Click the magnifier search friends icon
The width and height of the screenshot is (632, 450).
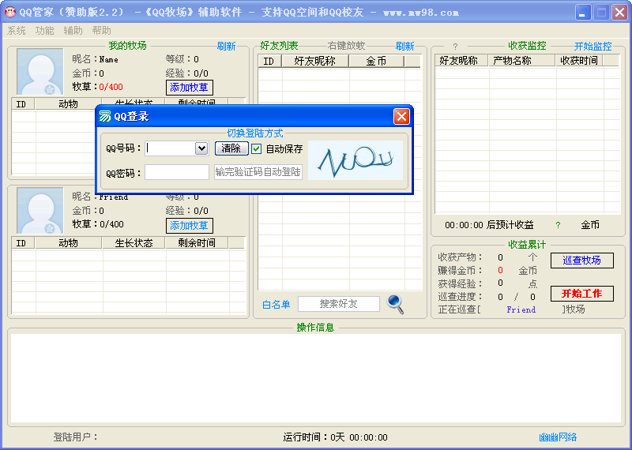(395, 304)
